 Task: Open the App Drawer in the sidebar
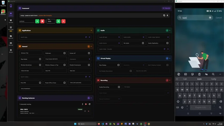(11, 29)
